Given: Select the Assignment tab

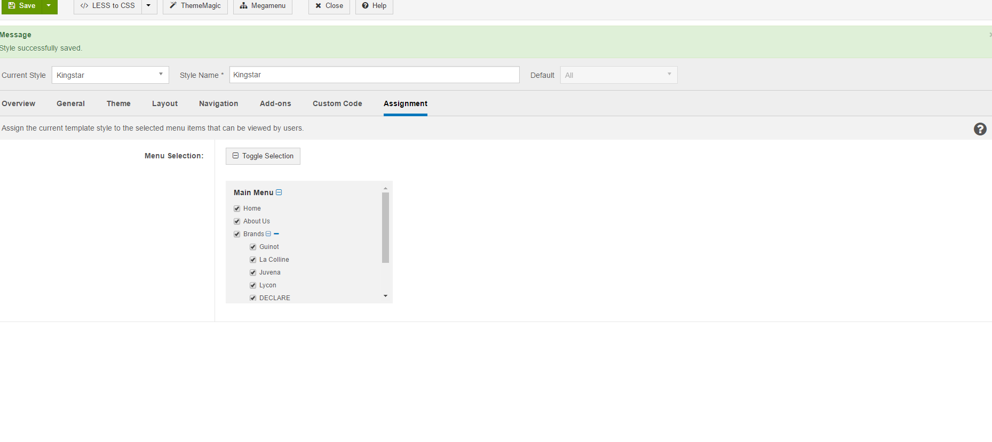Looking at the screenshot, I should coord(406,103).
